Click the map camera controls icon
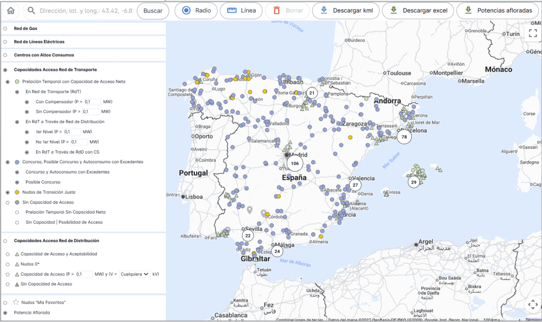Viewport: 542px width, 322px height. (x=532, y=305)
